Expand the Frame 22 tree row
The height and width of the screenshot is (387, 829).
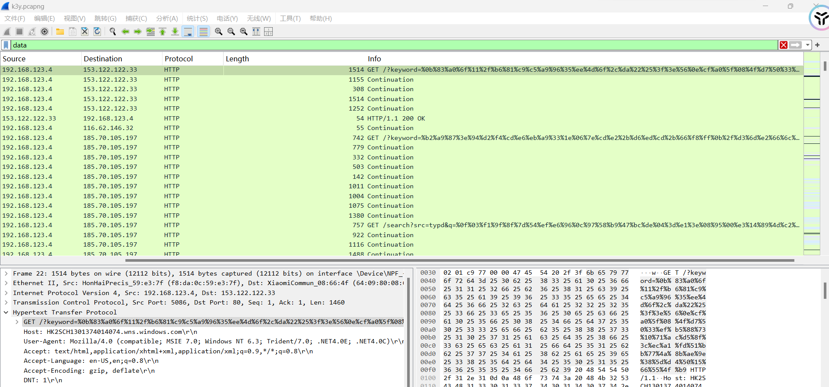6,273
